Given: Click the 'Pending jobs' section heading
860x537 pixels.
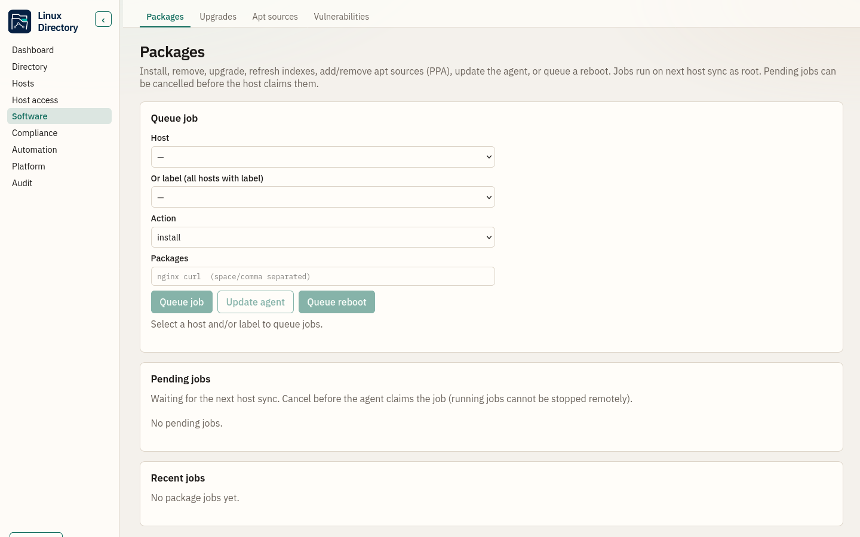Looking at the screenshot, I should tap(180, 379).
